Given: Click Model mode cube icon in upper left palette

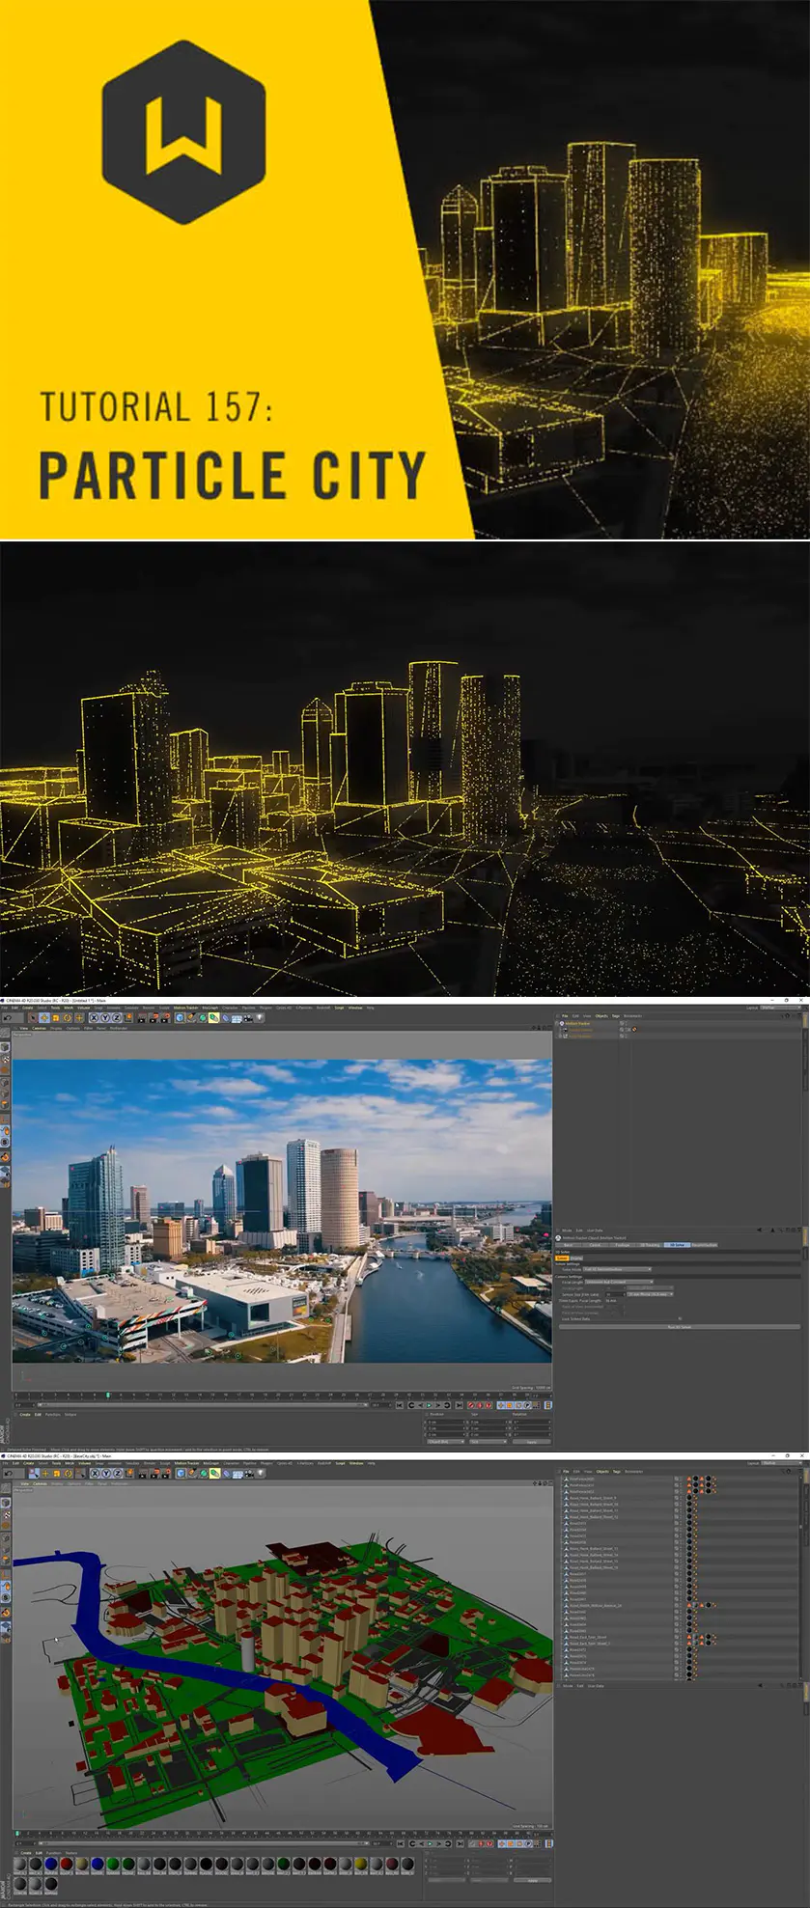Looking at the screenshot, I should point(5,1047).
